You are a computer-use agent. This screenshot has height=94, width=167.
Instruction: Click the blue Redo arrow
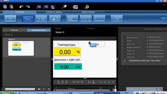pyautogui.click(x=28, y=7)
